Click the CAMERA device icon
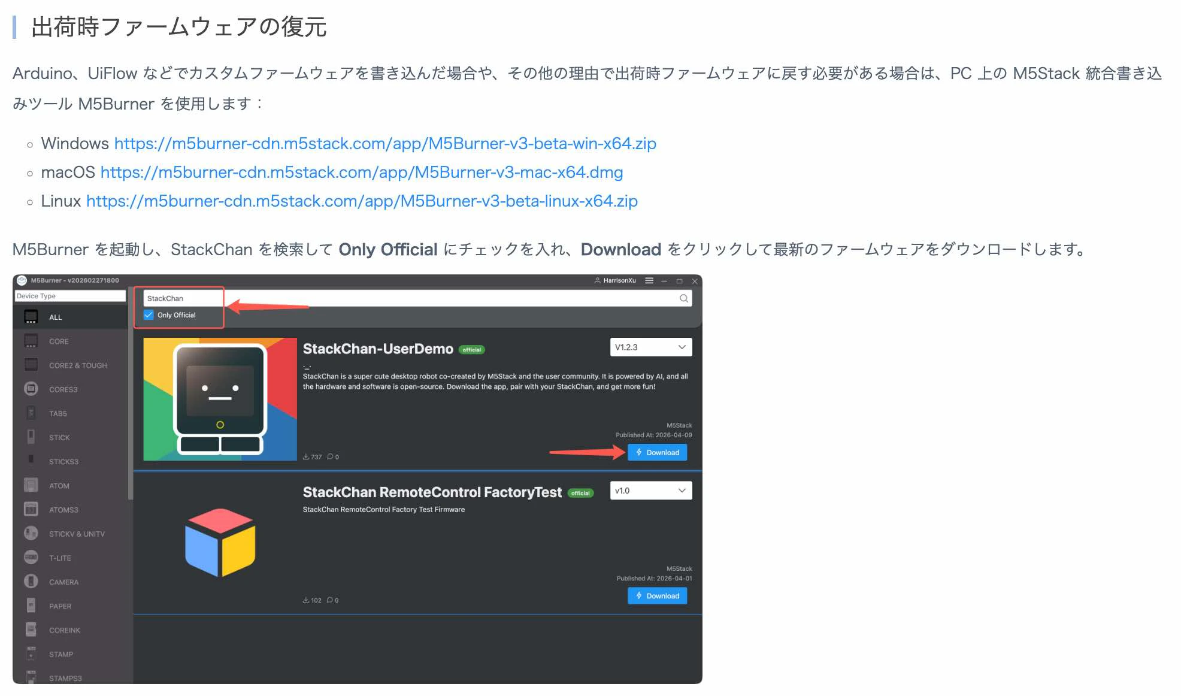This screenshot has height=696, width=1181. click(x=31, y=581)
